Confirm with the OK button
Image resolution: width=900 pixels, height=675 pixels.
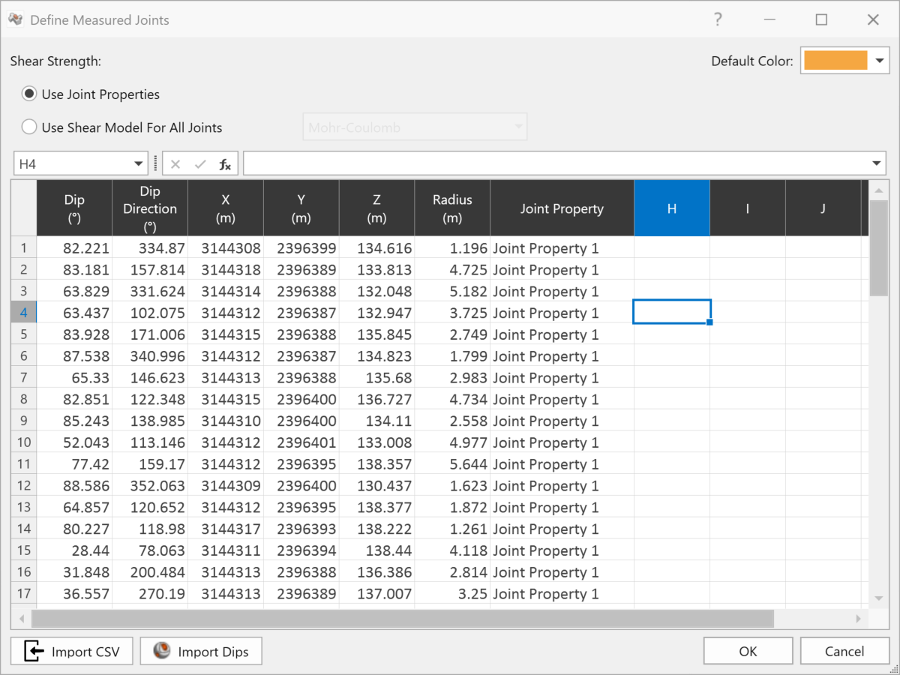pos(748,651)
